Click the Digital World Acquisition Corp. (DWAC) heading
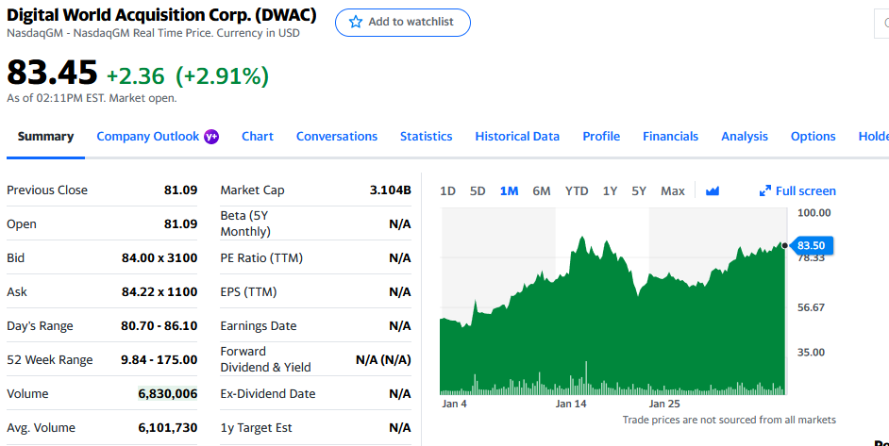This screenshot has width=889, height=446. (161, 15)
